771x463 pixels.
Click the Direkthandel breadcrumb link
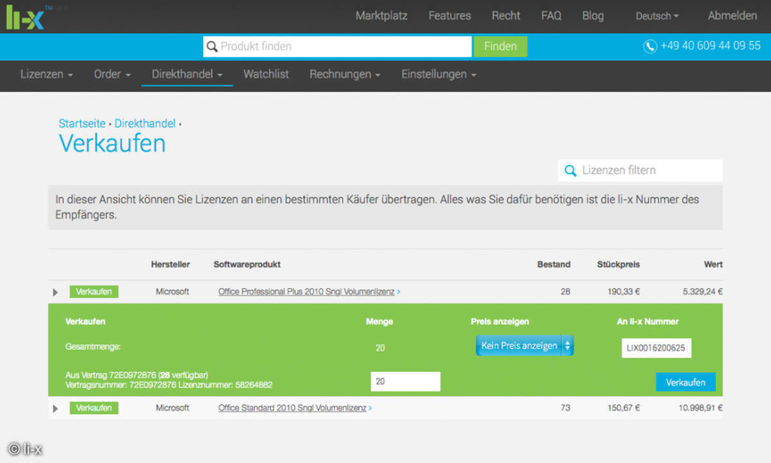(x=145, y=123)
